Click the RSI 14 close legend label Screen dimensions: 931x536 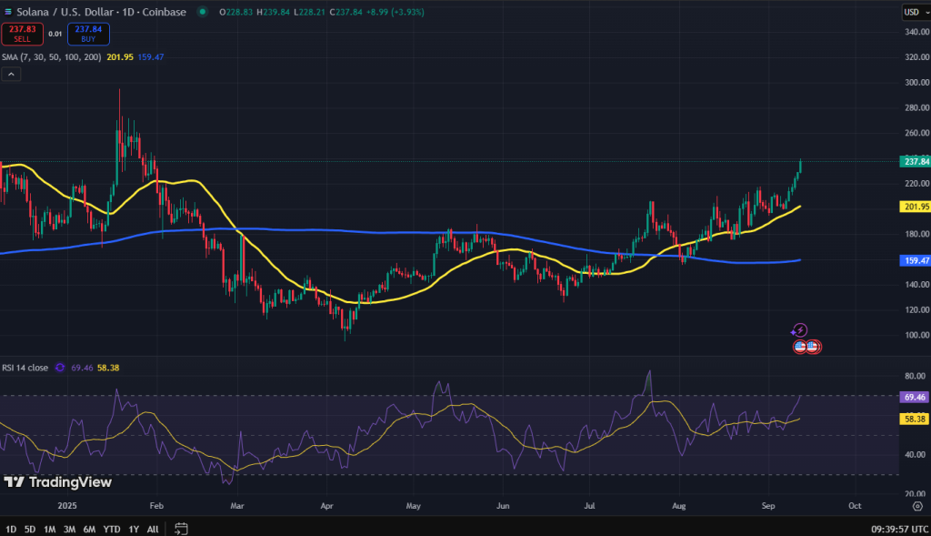(25, 368)
